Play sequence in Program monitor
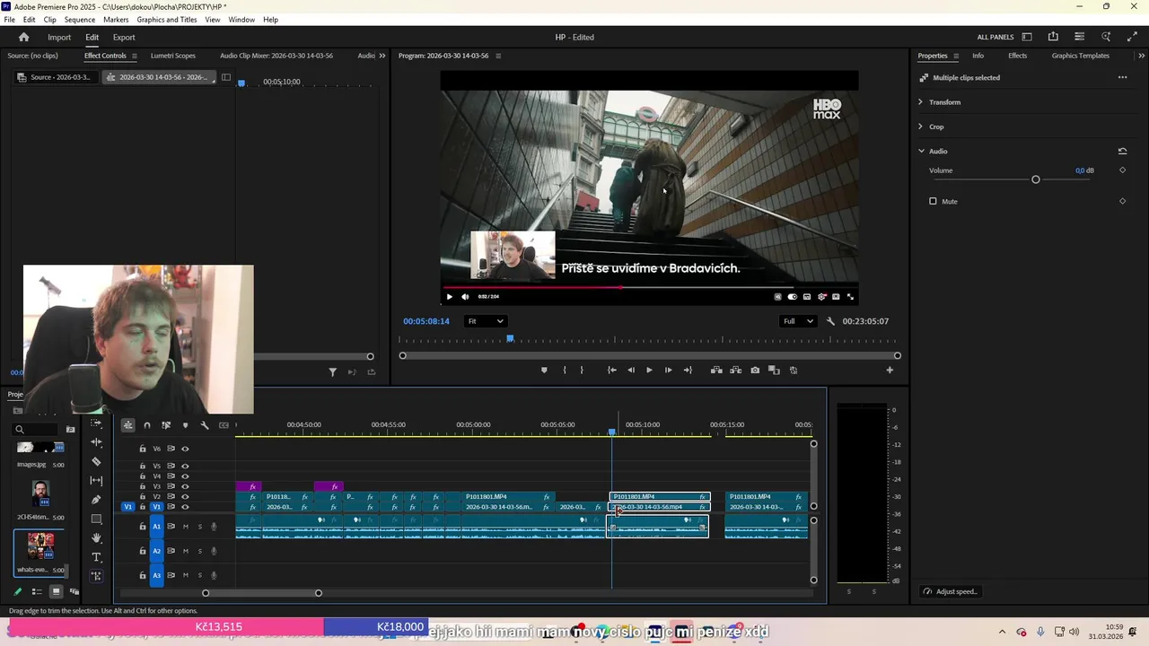1149x646 pixels. [x=649, y=370]
